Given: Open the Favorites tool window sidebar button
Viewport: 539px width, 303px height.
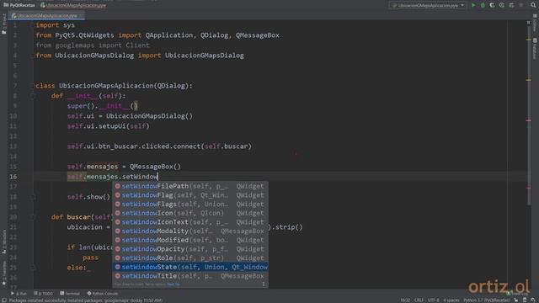Looking at the screenshot, I should (x=3, y=273).
